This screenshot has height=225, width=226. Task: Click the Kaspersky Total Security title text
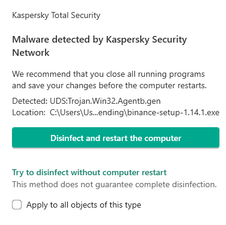point(56,16)
